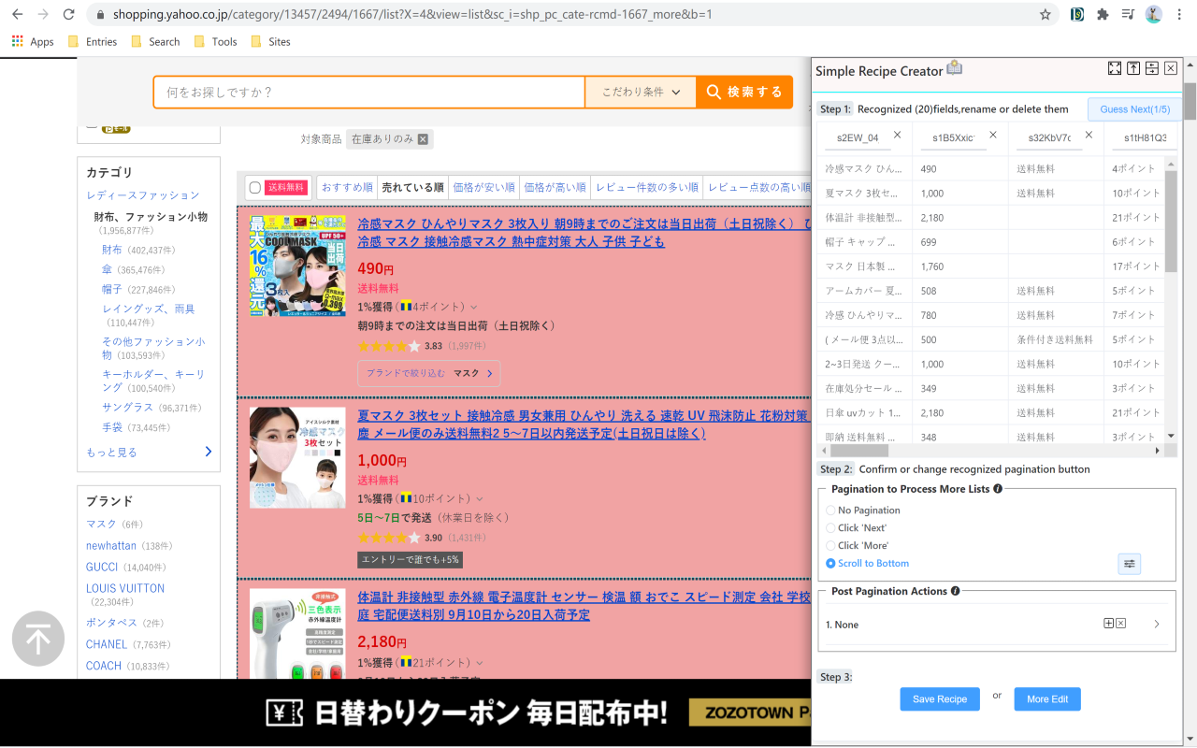Click the search input field 何をお探しですか
The image size is (1197, 748).
[369, 92]
